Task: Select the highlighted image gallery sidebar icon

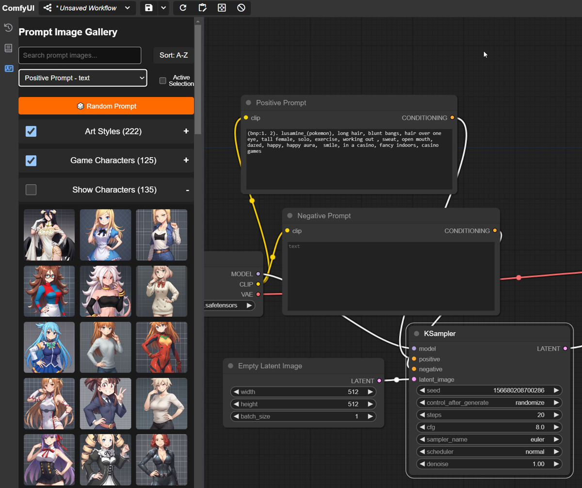Action: point(8,68)
